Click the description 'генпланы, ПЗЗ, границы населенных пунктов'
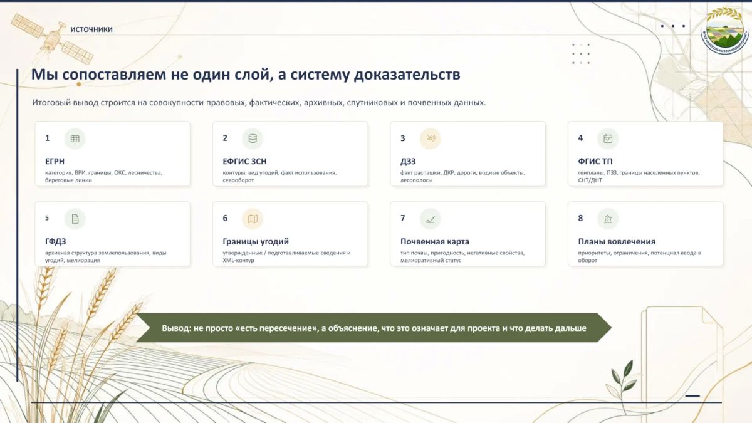This screenshot has width=752, height=423. point(639,176)
